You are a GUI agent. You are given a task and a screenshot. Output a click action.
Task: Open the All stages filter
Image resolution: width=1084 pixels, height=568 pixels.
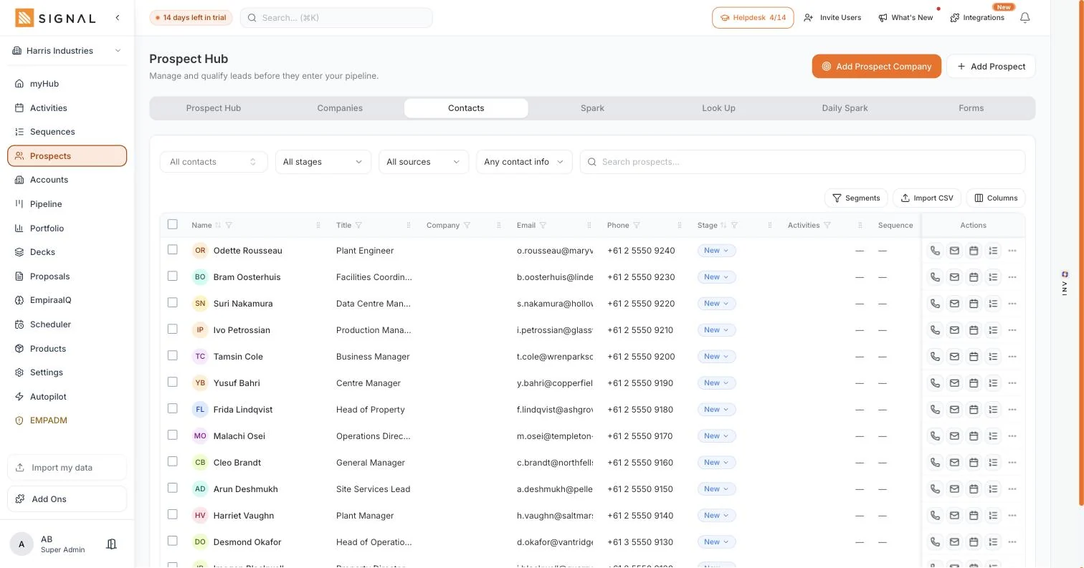(323, 162)
